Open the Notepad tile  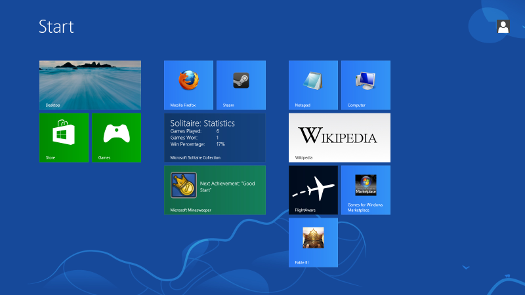pyautogui.click(x=313, y=85)
